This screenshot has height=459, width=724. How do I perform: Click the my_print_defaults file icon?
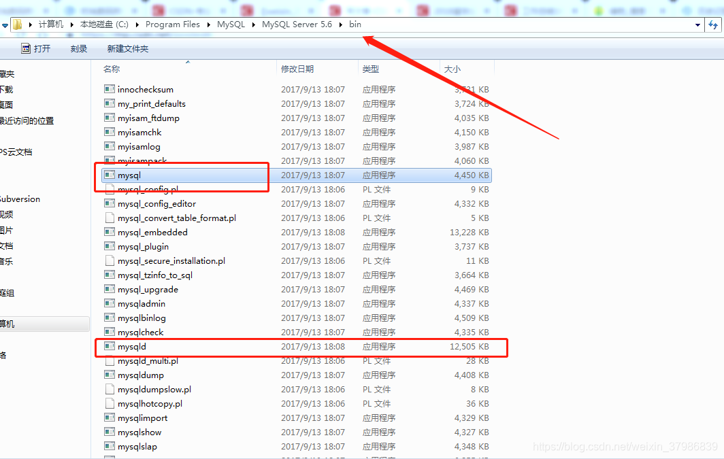pos(110,103)
